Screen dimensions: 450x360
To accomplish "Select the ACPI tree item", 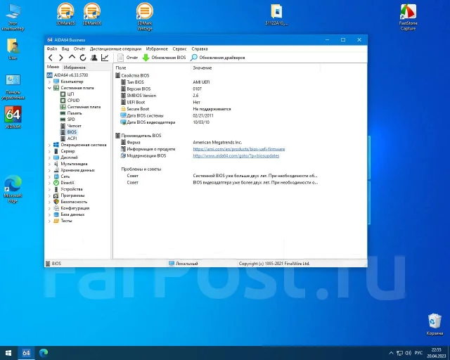I will coord(72,139).
